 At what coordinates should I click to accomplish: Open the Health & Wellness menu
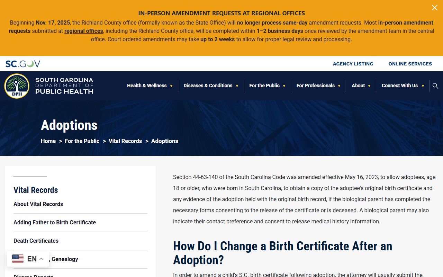147,86
